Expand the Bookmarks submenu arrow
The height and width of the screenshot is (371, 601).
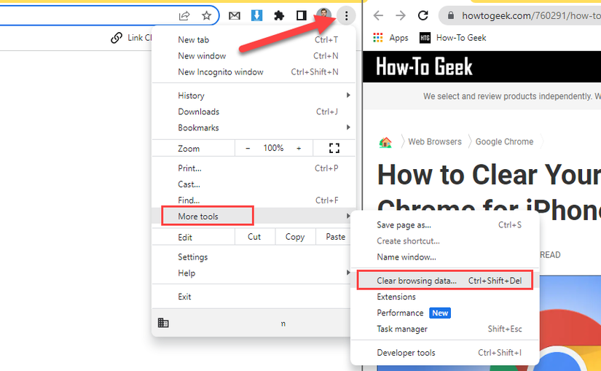pyautogui.click(x=348, y=128)
